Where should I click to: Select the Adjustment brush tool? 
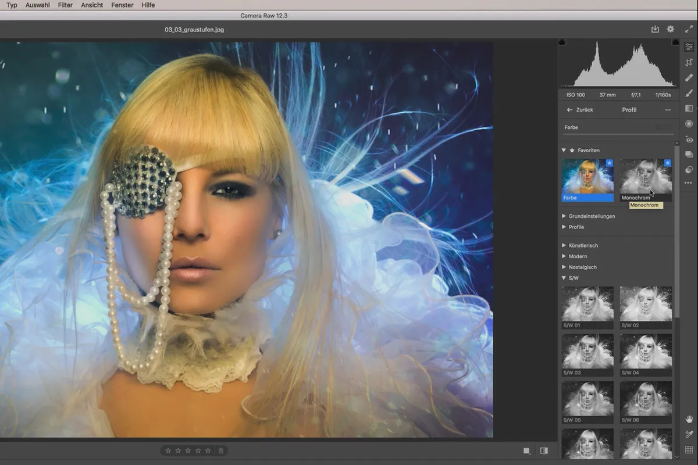pyautogui.click(x=689, y=93)
